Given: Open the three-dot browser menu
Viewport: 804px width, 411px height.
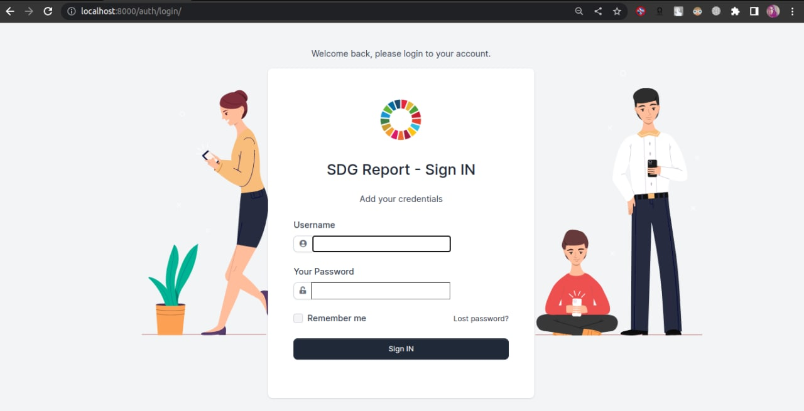Looking at the screenshot, I should tap(791, 11).
